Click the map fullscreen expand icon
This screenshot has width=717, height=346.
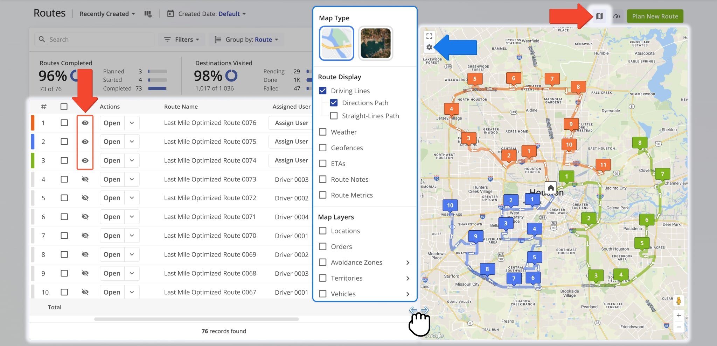tap(429, 36)
